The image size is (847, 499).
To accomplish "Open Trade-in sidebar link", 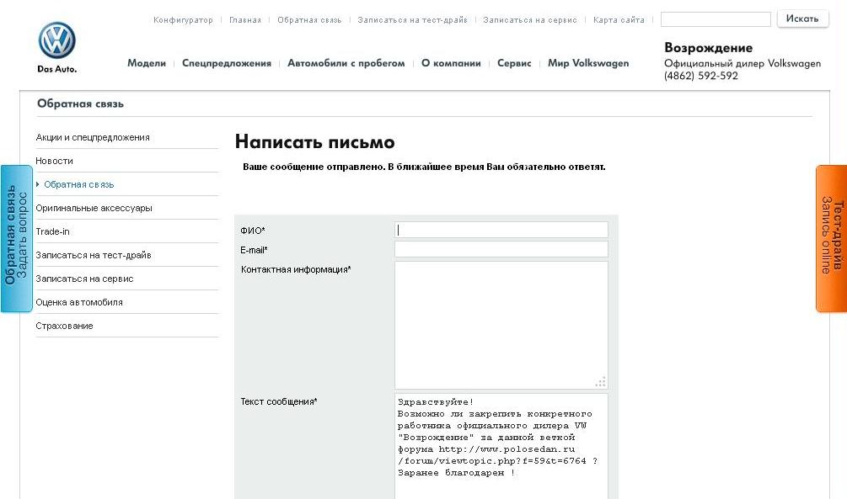I will coord(52,231).
